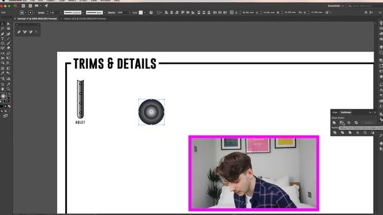This screenshot has height=215, width=383.
Task: Select the Hand tool
Action: tap(2, 89)
